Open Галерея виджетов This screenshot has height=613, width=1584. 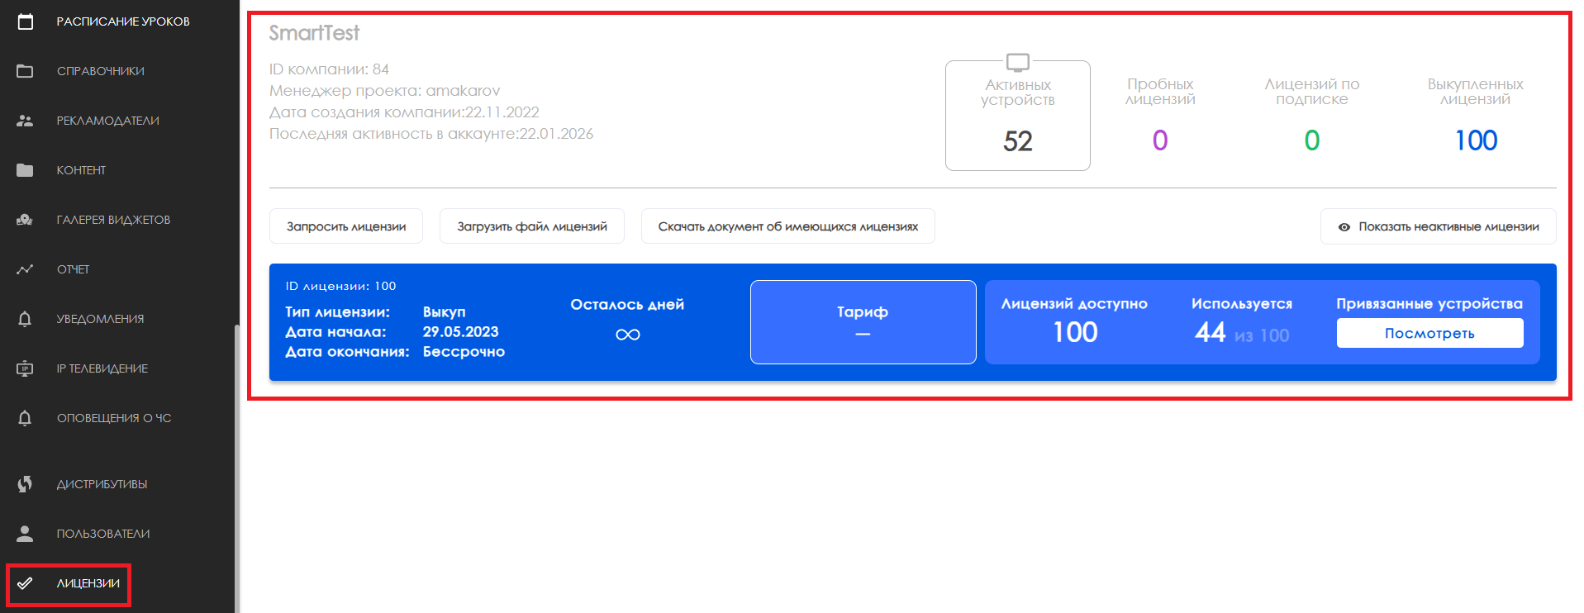pyautogui.click(x=114, y=220)
